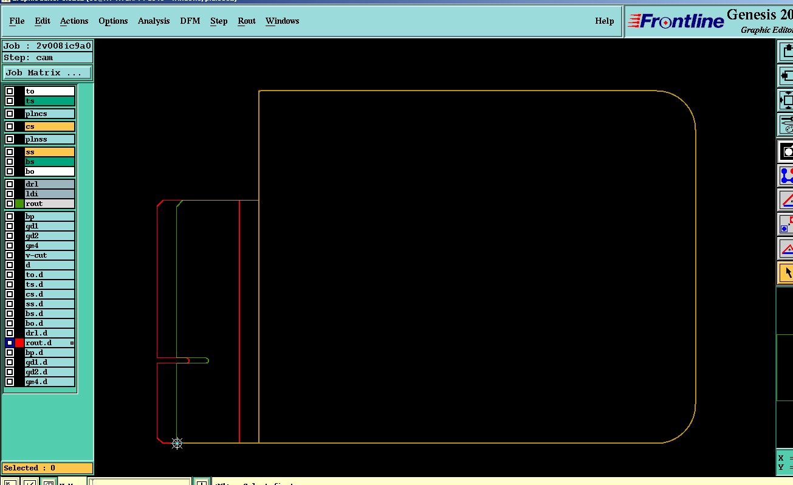Screen dimensions: 793x485
Task: Click the Step: cam label
Action: 47,58
